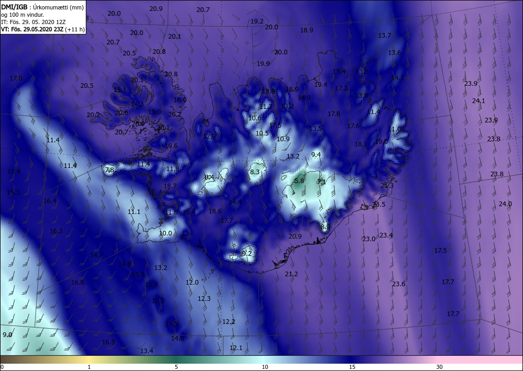This screenshot has height=371, width=523.
Task: Click the color scale label '1'
Action: (x=89, y=367)
